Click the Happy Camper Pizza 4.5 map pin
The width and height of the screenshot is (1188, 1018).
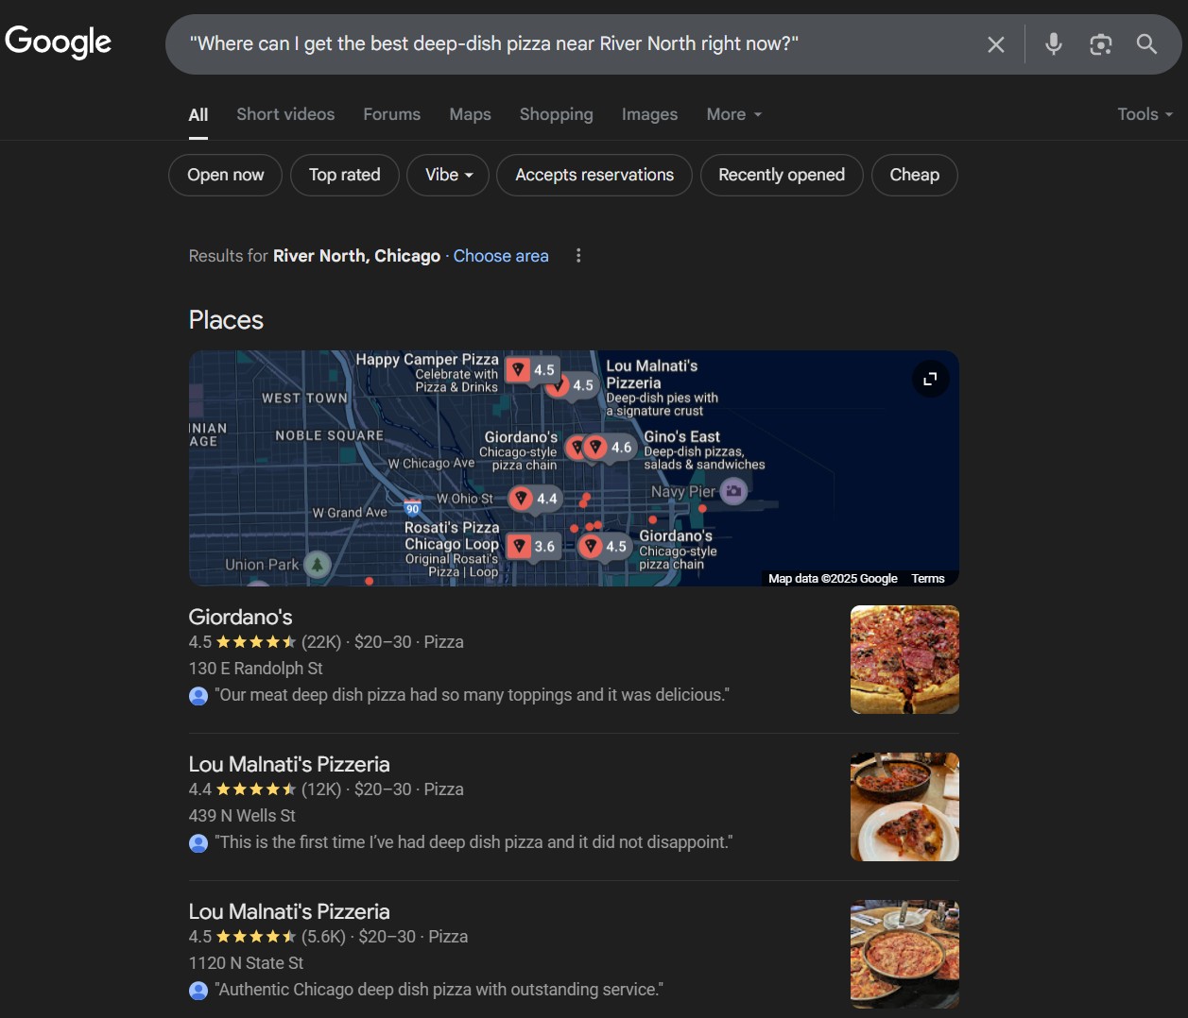coord(532,369)
